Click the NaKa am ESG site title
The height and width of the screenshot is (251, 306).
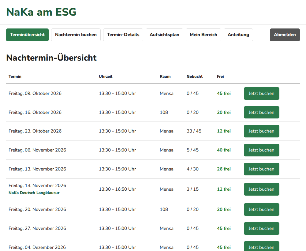41,12
